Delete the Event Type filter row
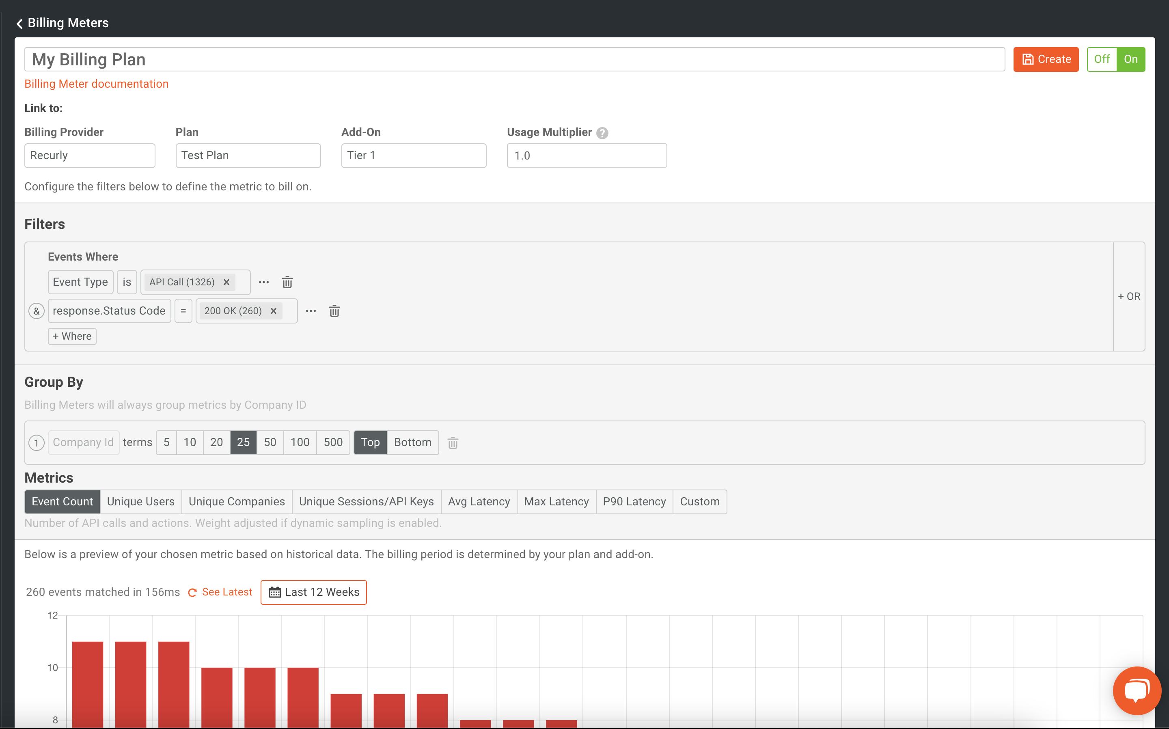The height and width of the screenshot is (729, 1169). pyautogui.click(x=287, y=282)
